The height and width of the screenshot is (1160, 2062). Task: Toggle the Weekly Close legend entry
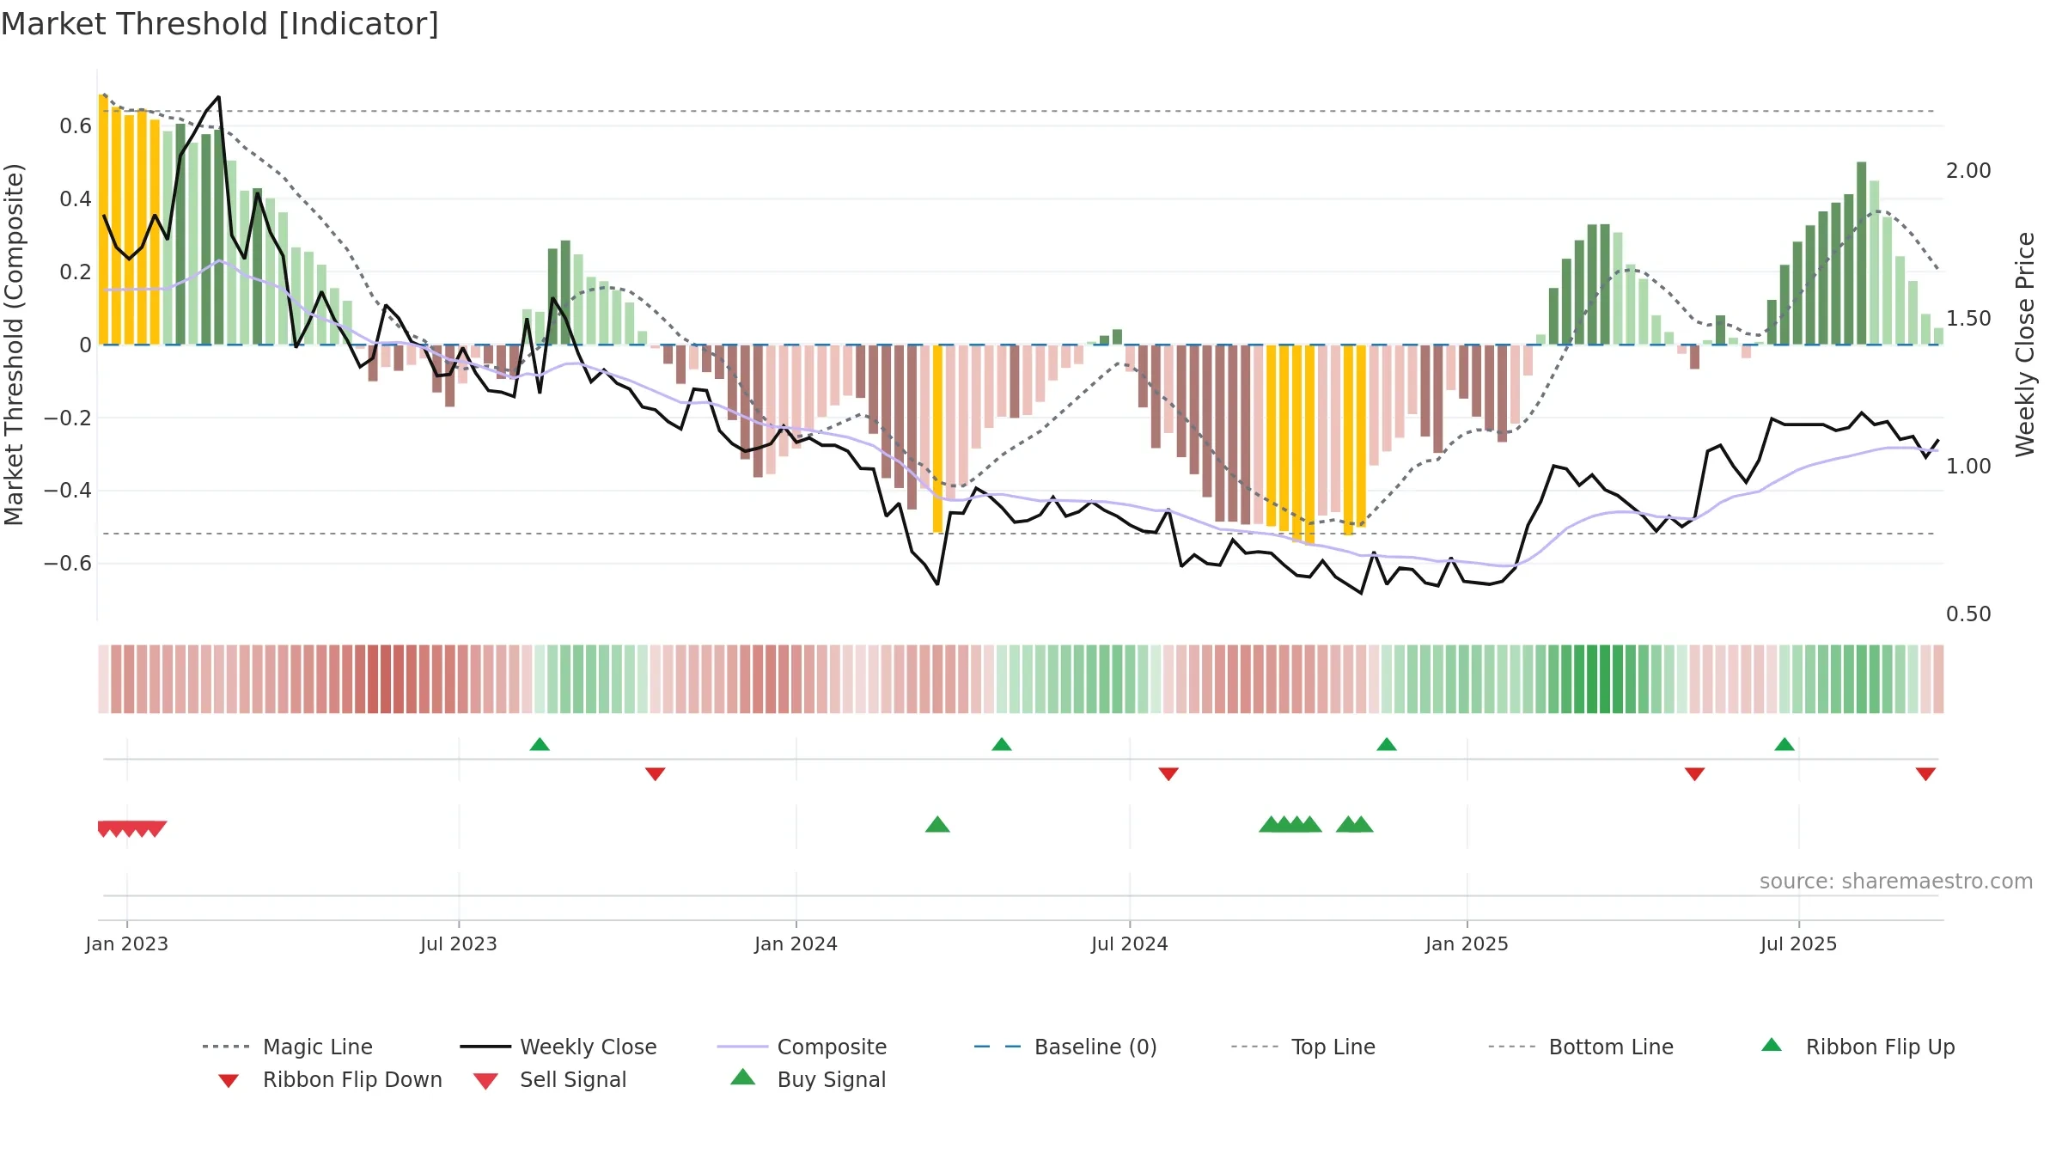tap(558, 1047)
